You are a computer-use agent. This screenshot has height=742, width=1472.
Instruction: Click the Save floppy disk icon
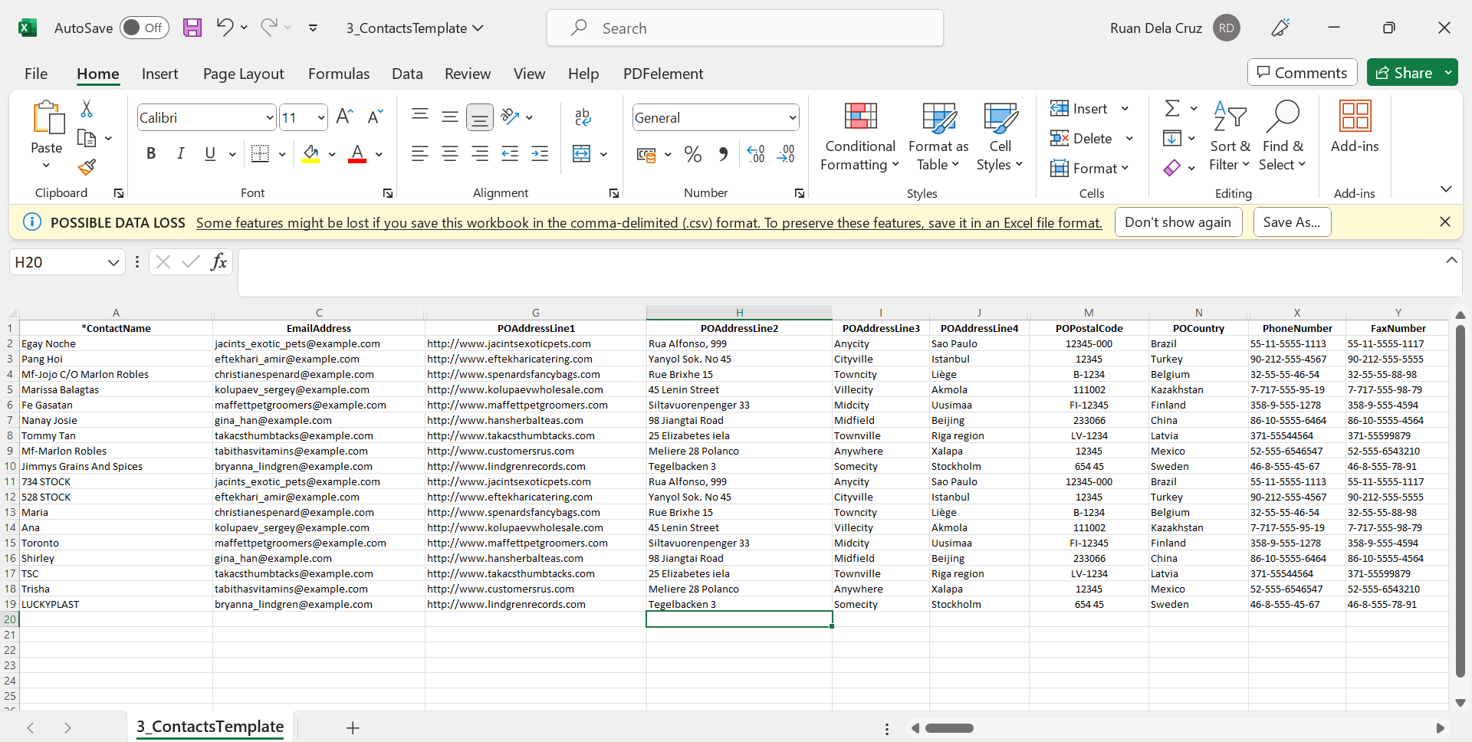(192, 28)
